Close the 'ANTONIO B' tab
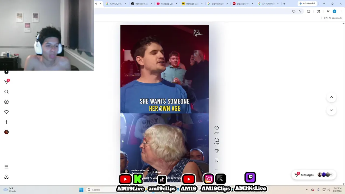345x194 pixels. [x=278, y=4]
